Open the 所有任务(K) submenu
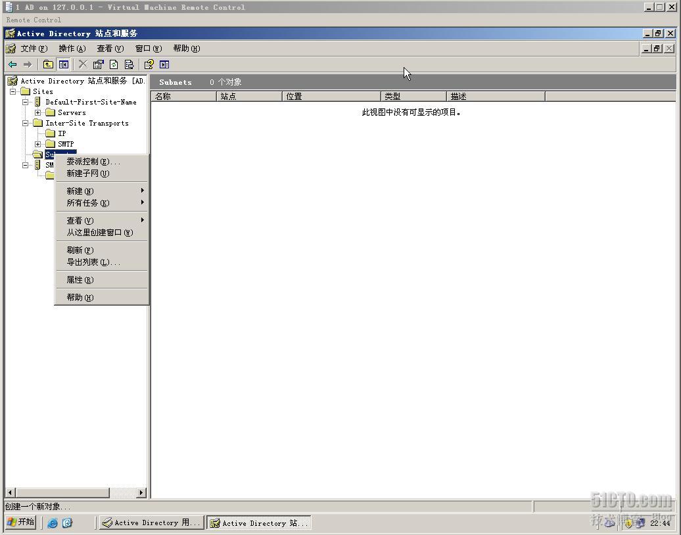Screen dimensions: 681x535 102,203
